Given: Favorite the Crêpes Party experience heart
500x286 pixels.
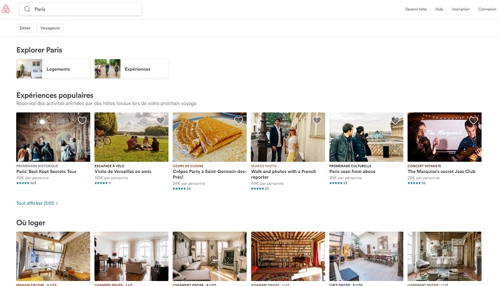Looking at the screenshot, I should coord(238,121).
